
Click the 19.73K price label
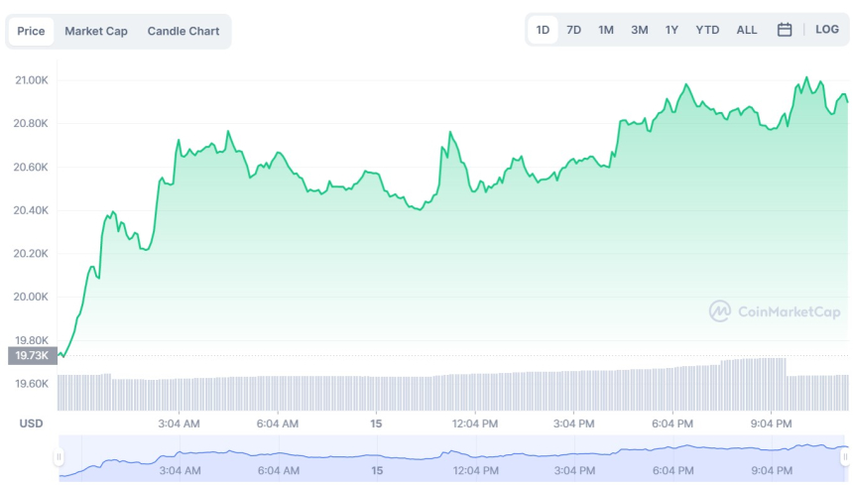coord(32,355)
